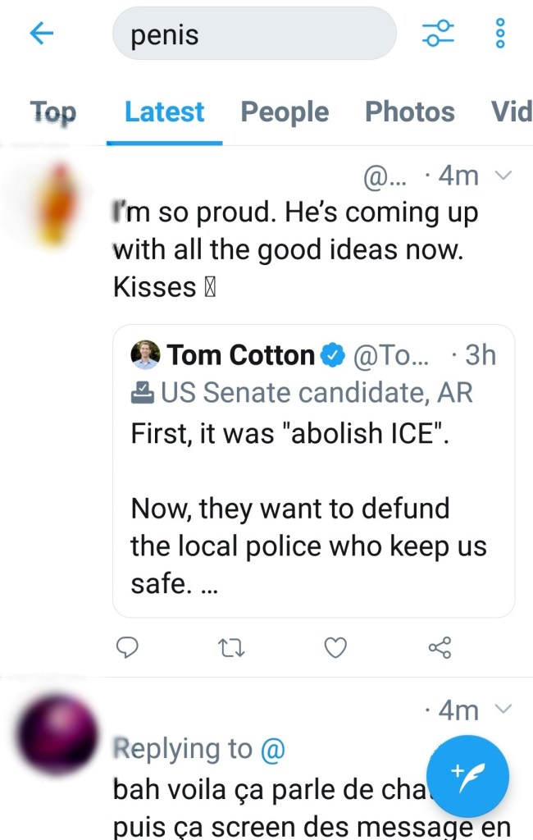Expand first tweet's options chevron
This screenshot has width=533, height=840.
(504, 175)
